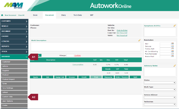Click the pencil icon in Symptoms & DTCs
179x109 pixels.
pos(175,26)
